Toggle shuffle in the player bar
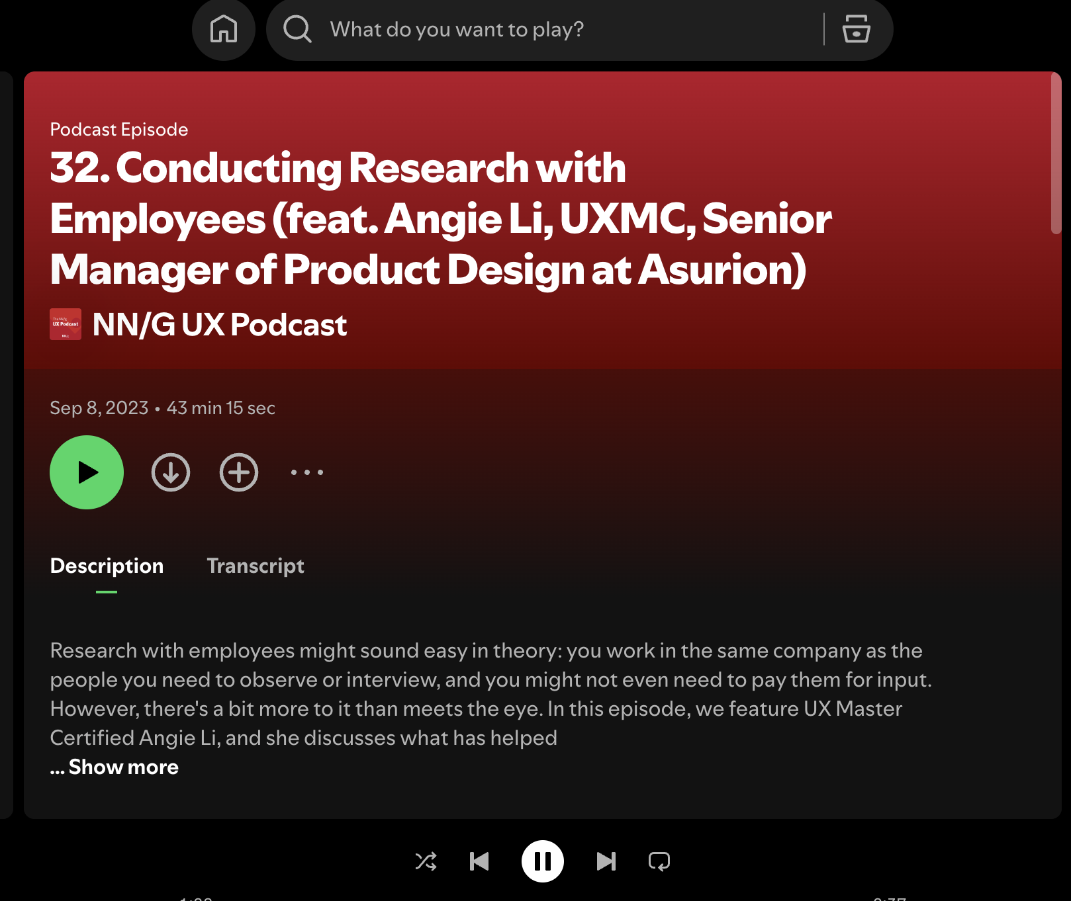The height and width of the screenshot is (901, 1071). [426, 861]
